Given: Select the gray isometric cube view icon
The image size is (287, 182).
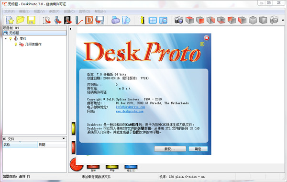Looking at the screenshot, I should pyautogui.click(x=253, y=20).
